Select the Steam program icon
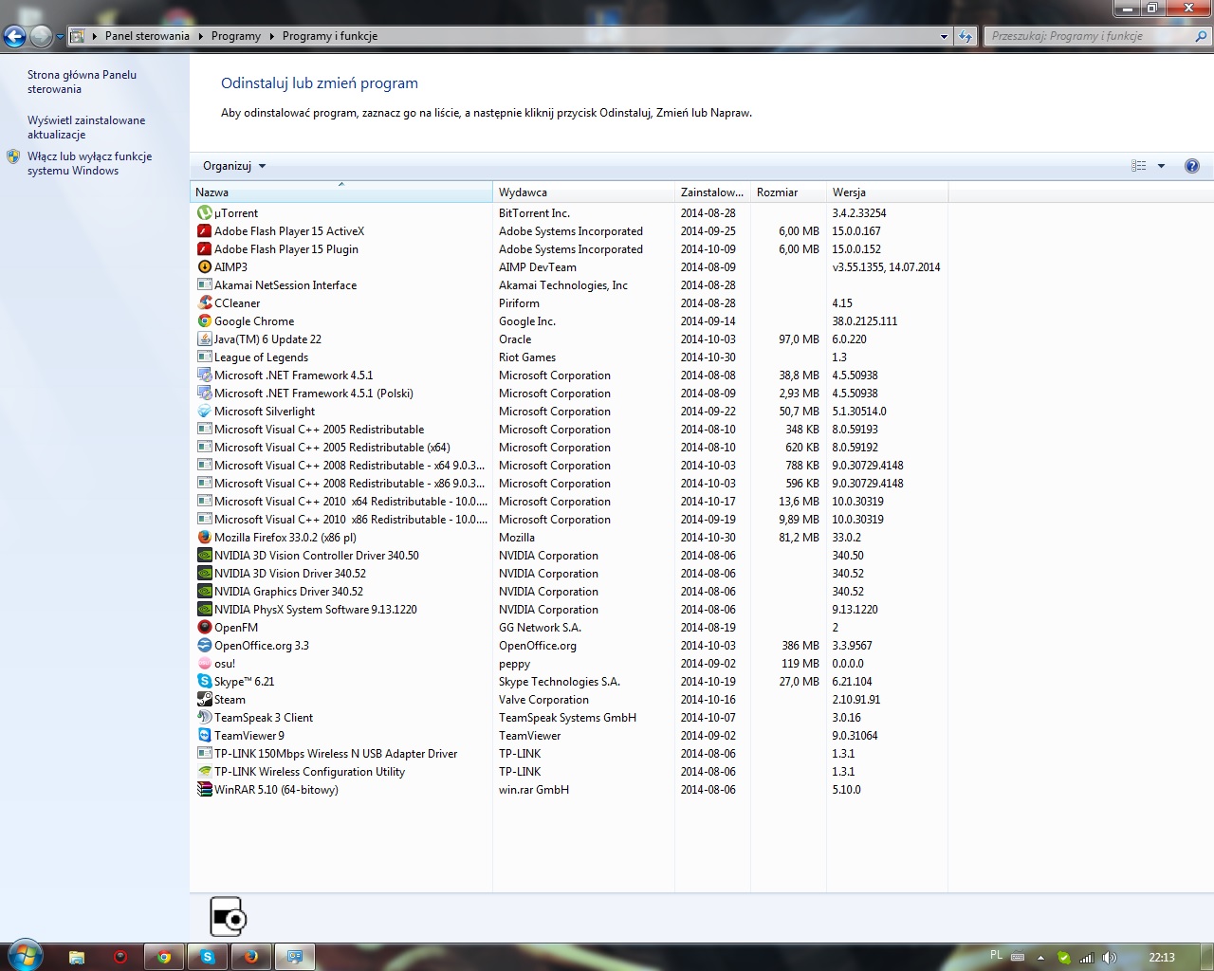The height and width of the screenshot is (971, 1214). click(x=204, y=700)
